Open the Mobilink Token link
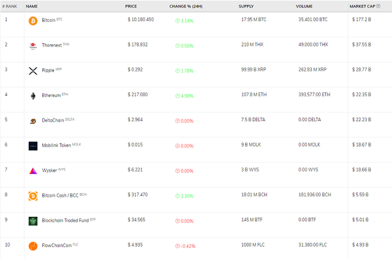The width and height of the screenshot is (392, 259). (x=56, y=145)
